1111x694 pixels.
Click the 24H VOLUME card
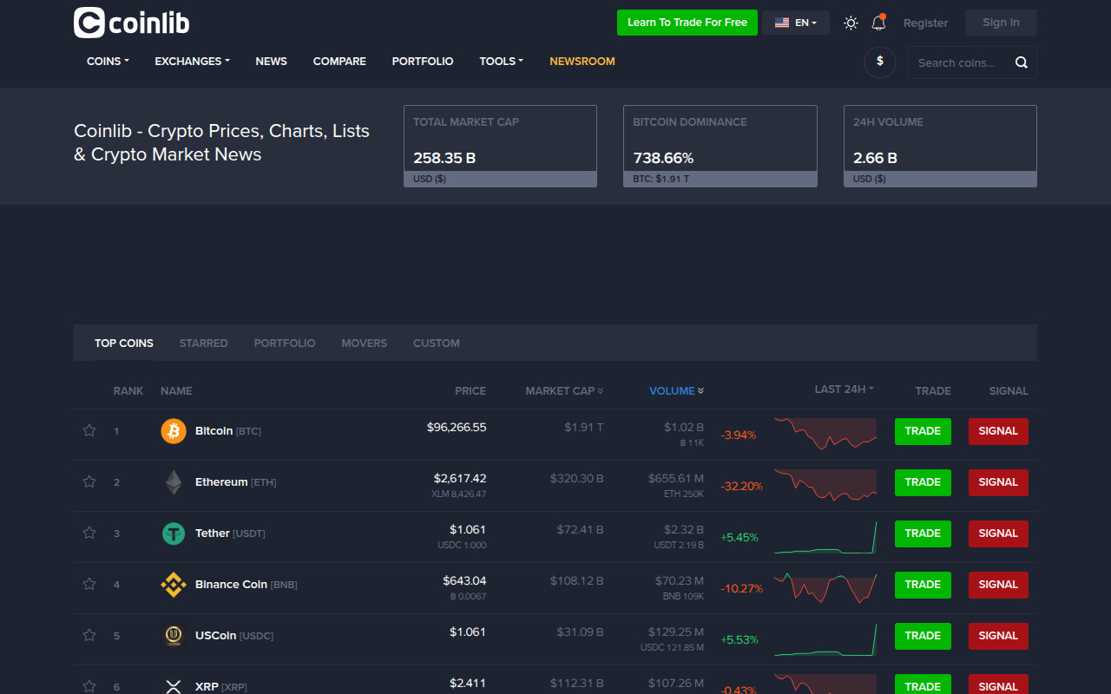click(x=940, y=146)
